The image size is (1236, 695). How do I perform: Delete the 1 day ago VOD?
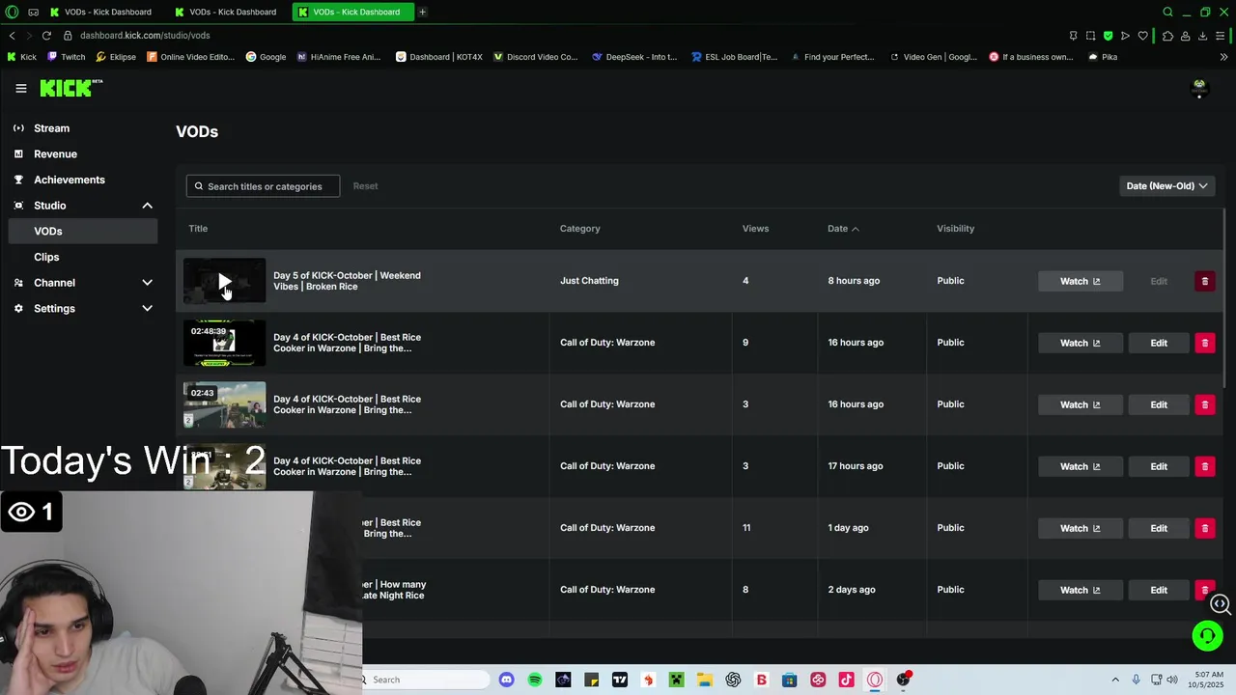(x=1204, y=528)
